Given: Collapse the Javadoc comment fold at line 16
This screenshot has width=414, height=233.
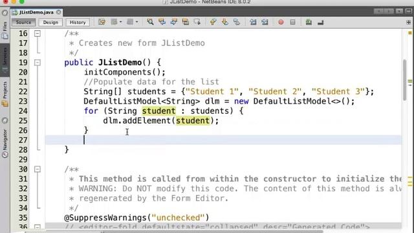Looking at the screenshot, I should (x=38, y=34).
